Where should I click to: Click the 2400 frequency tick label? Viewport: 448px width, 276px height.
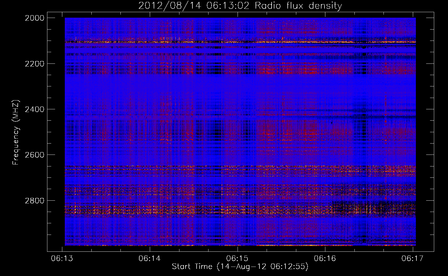pyautogui.click(x=35, y=109)
